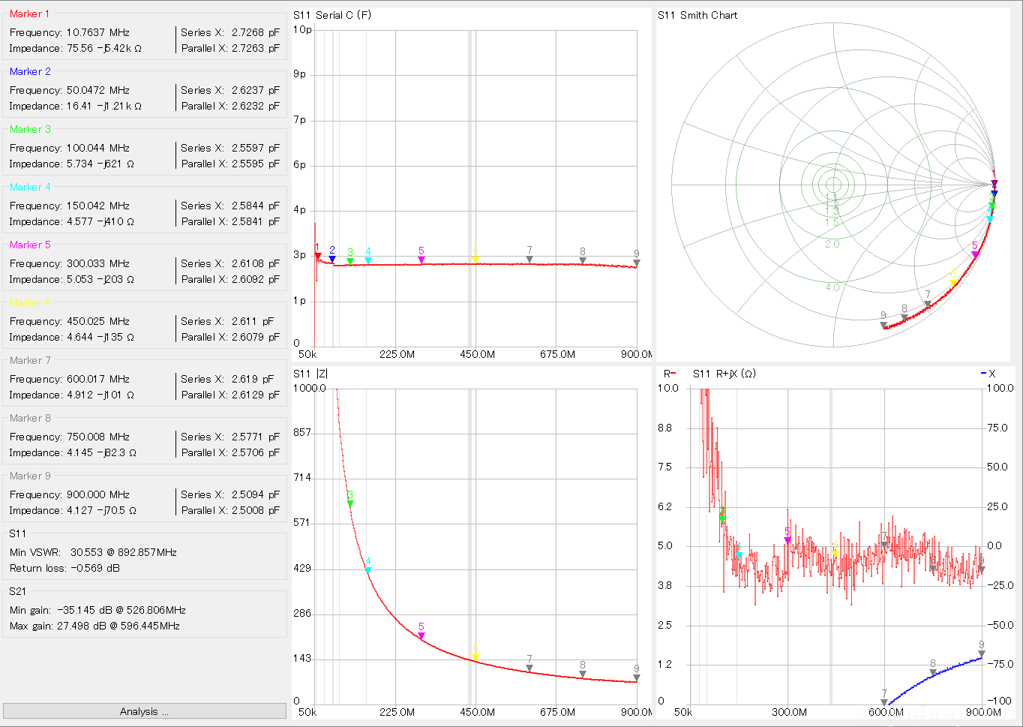Screen dimensions: 1023x727
Task: Select cyan marker 4 on Serial C chart
Action: pyautogui.click(x=368, y=260)
